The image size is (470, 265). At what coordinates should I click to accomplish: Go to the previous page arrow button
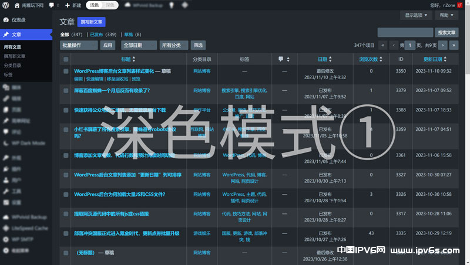tap(394, 45)
